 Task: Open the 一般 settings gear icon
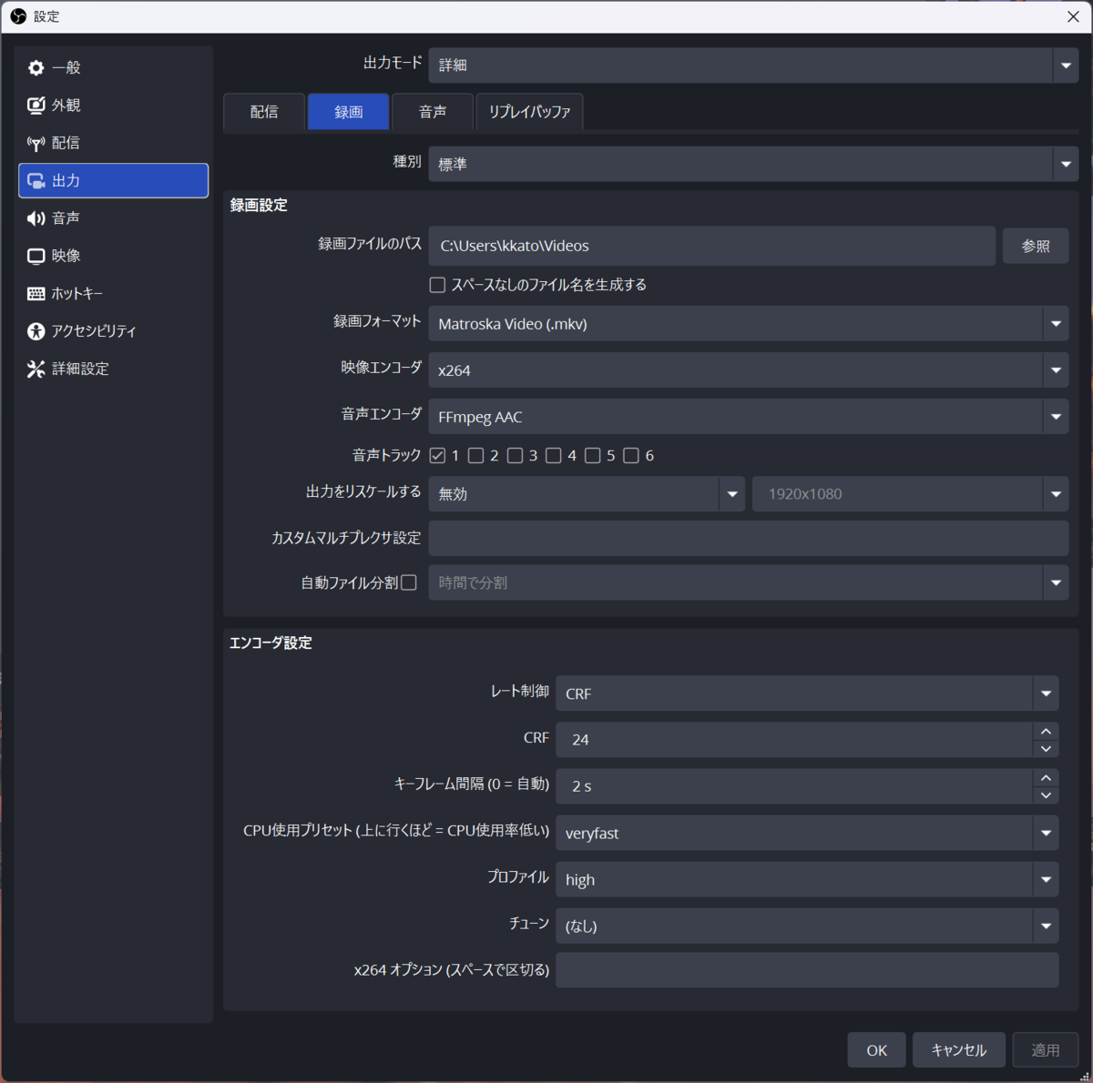click(36, 68)
